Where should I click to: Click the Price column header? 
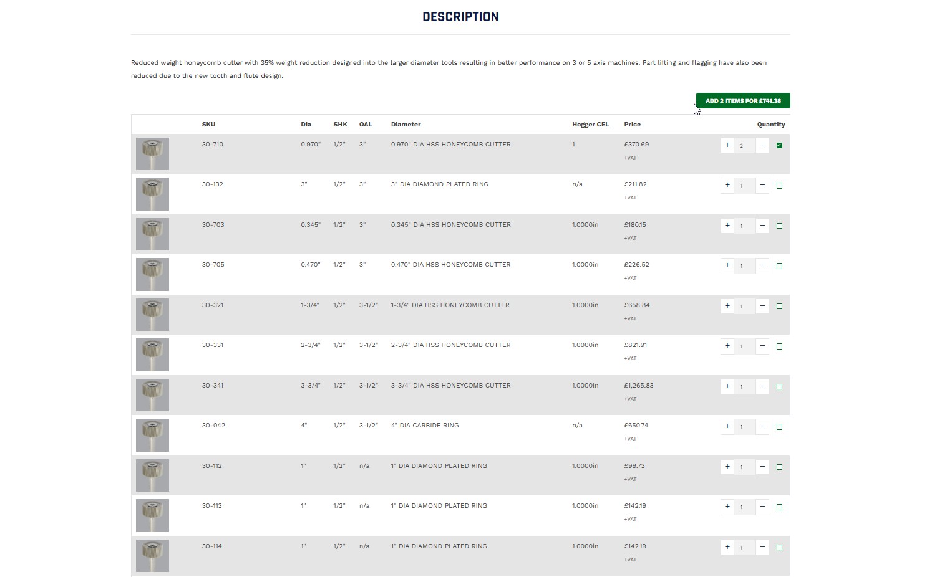632,125
